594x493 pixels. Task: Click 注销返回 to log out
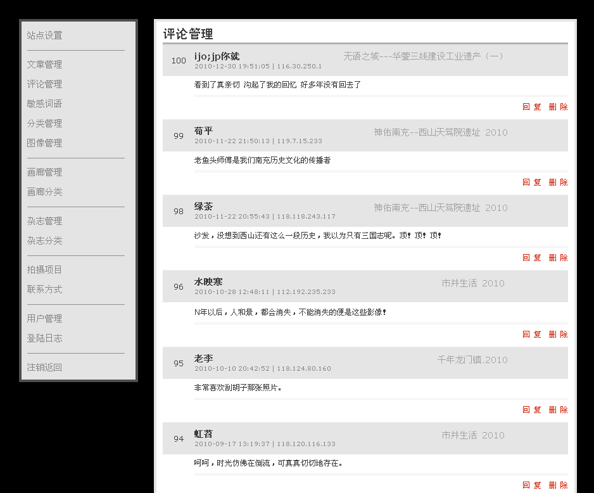(x=44, y=368)
